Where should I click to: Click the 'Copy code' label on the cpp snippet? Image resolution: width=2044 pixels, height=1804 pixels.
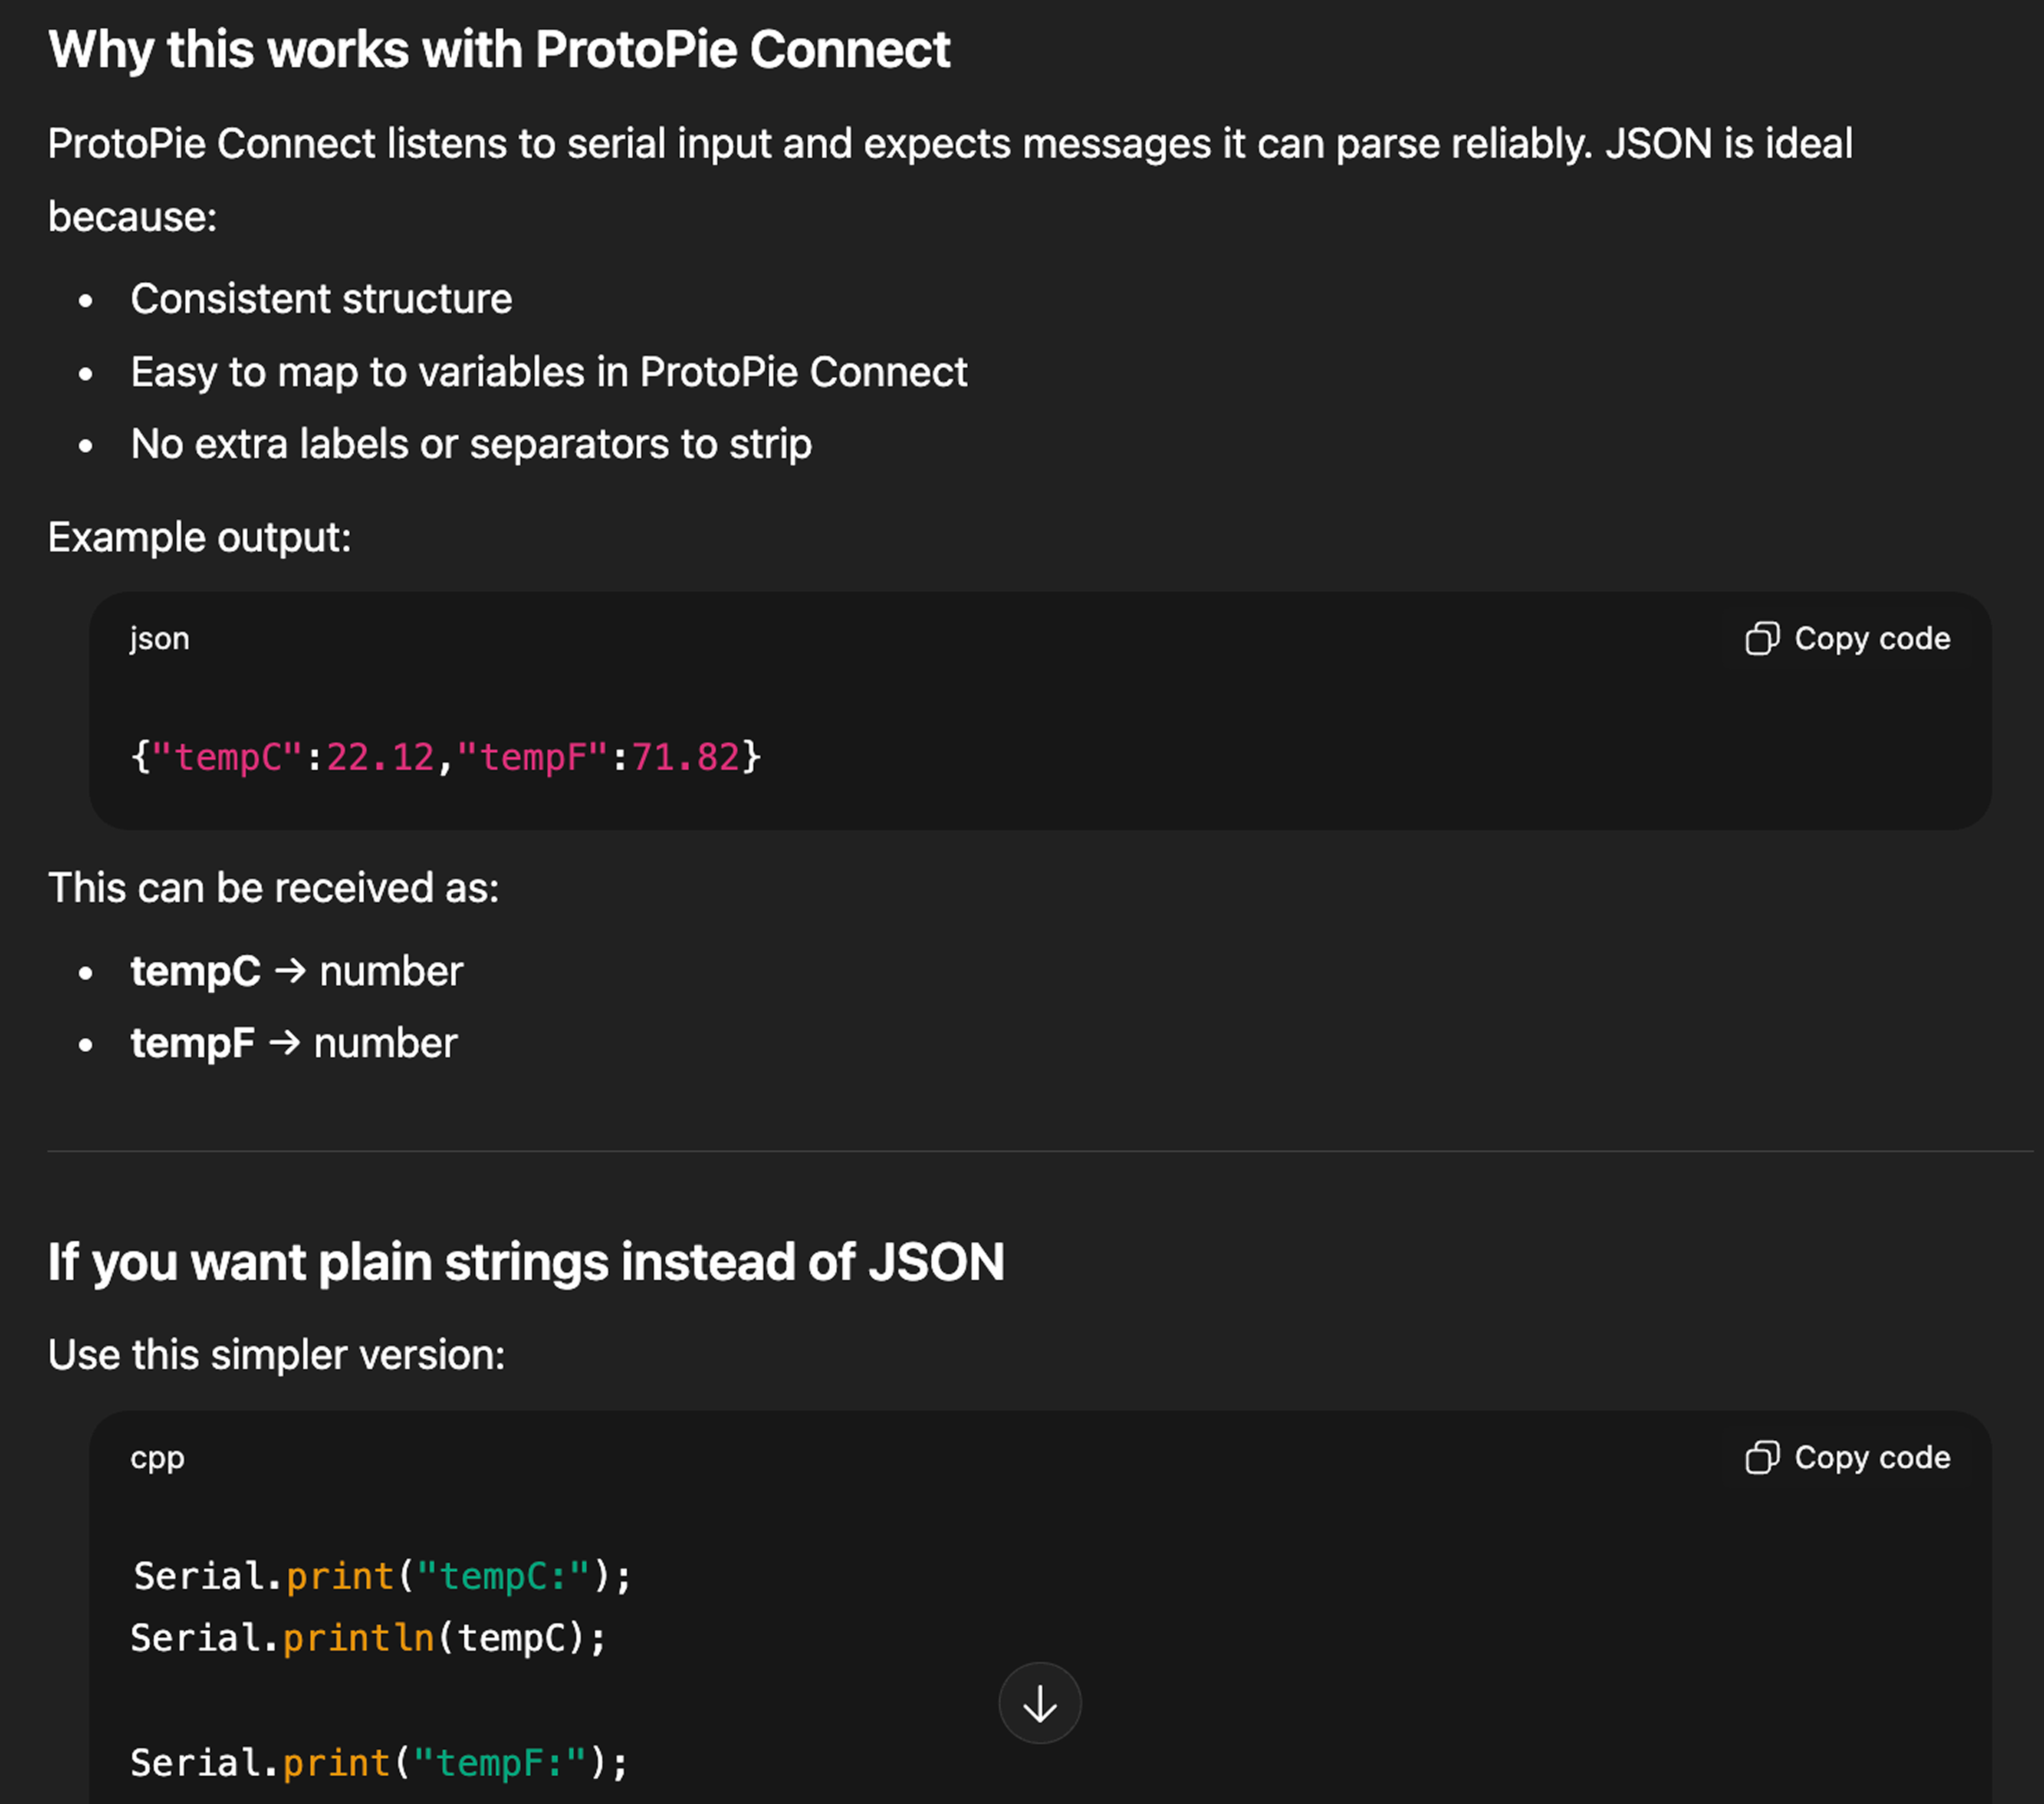click(x=1871, y=1457)
